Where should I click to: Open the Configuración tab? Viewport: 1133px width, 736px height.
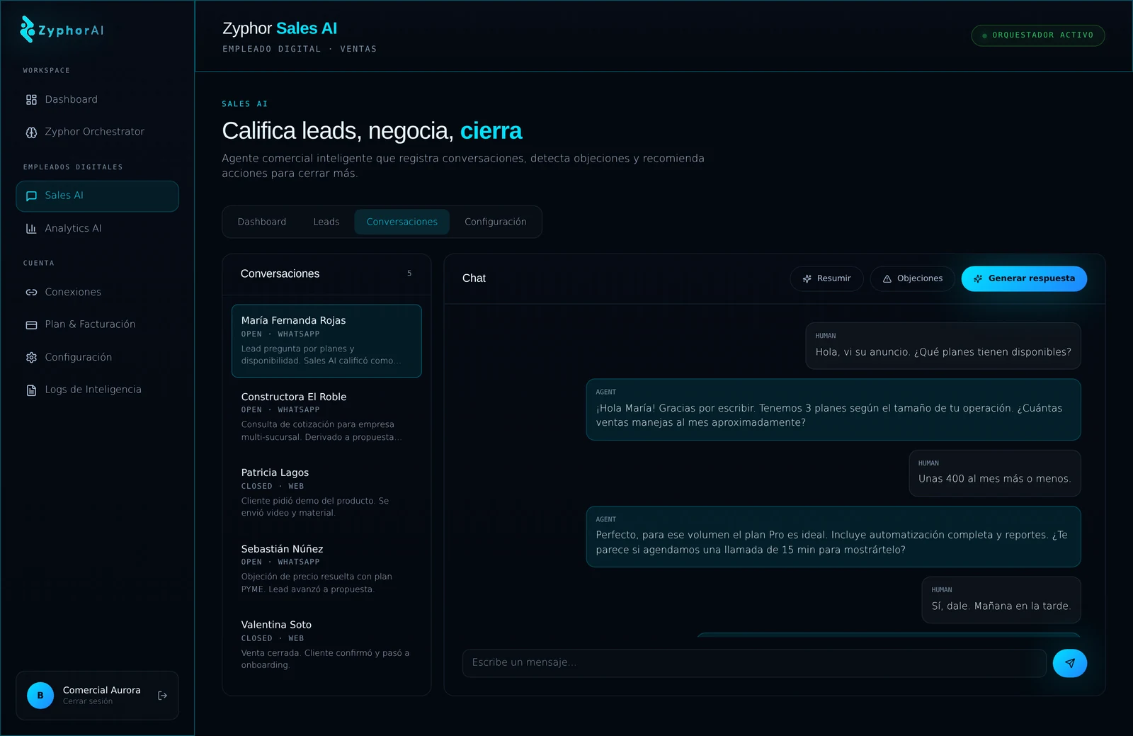point(496,222)
